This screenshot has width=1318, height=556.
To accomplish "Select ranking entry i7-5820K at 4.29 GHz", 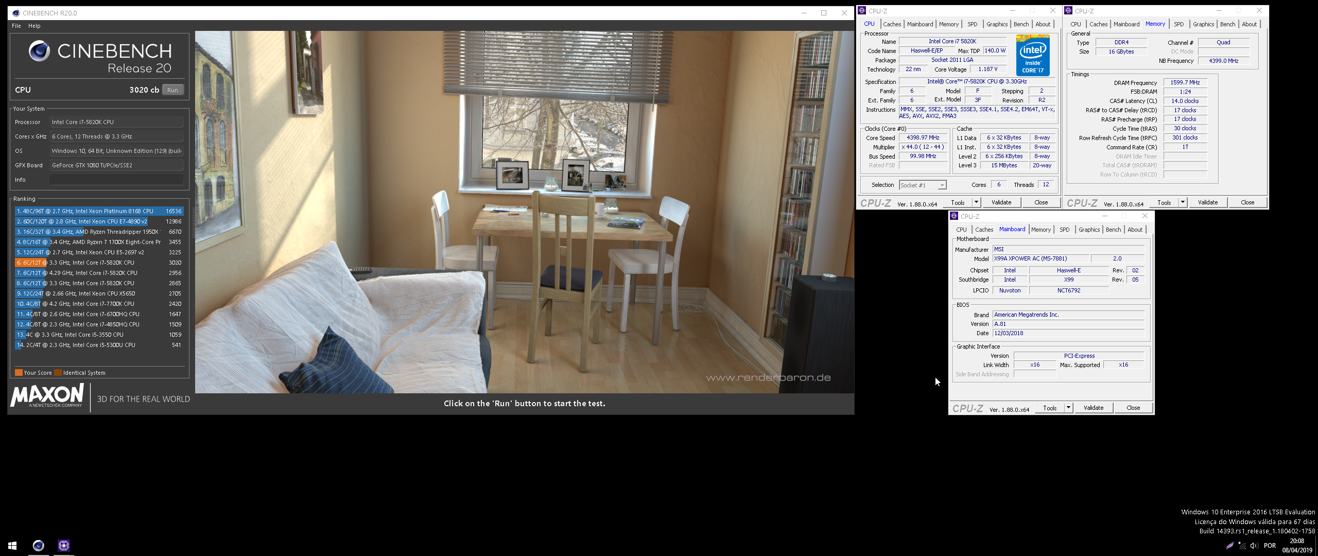I will [99, 273].
